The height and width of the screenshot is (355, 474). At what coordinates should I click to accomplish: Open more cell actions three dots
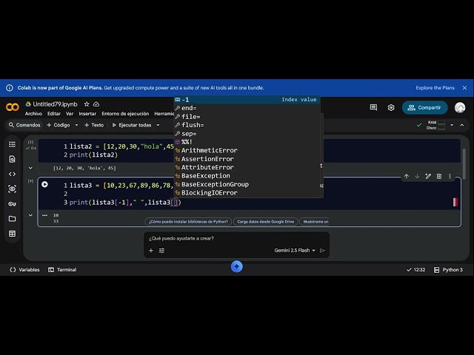(x=450, y=176)
